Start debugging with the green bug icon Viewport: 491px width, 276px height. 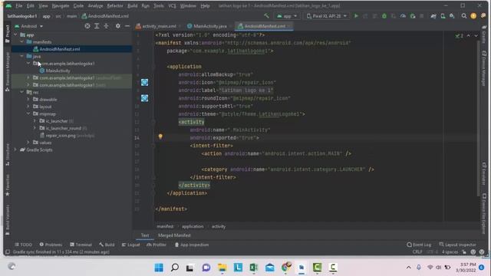point(384,16)
